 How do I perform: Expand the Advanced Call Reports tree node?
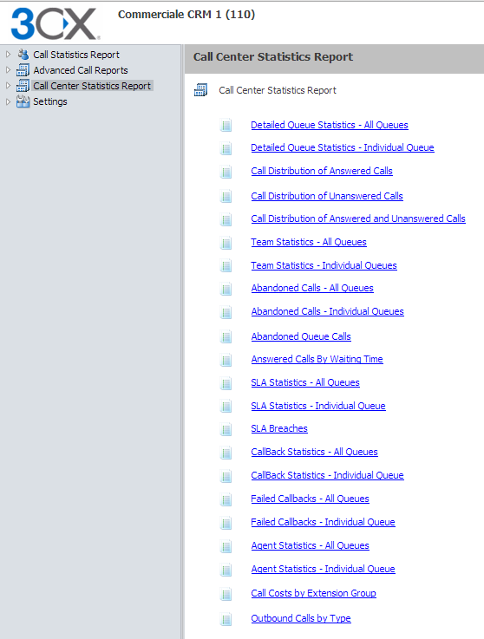tap(8, 69)
